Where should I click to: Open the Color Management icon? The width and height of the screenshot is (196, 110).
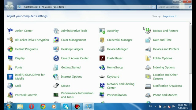56,40
